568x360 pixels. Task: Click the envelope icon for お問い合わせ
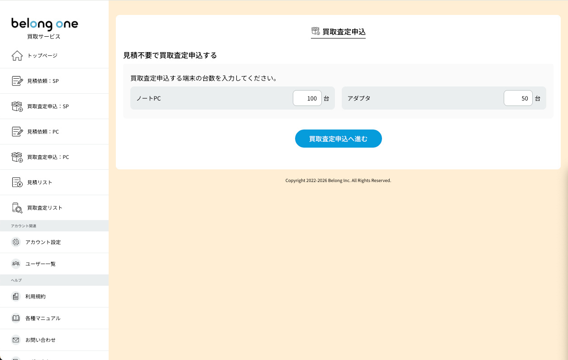[16, 340]
